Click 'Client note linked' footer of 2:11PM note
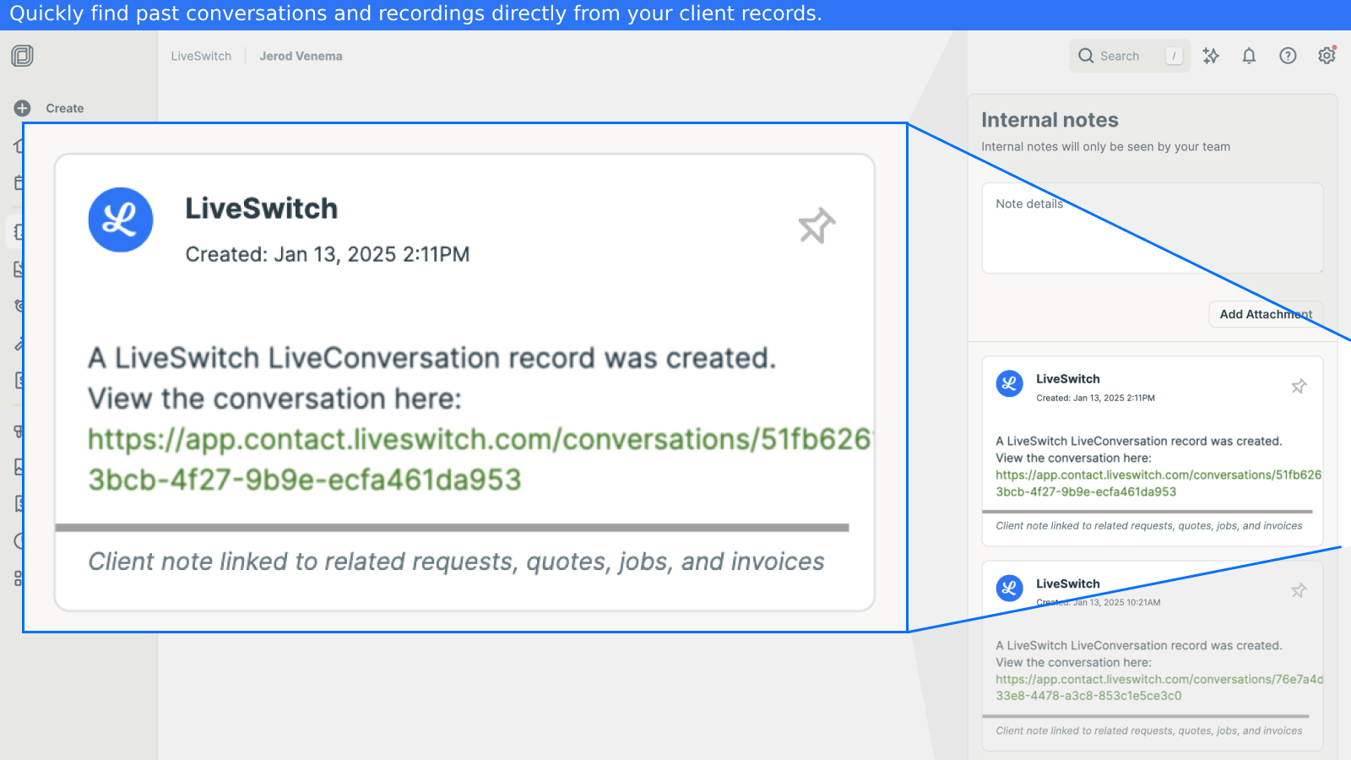 pyautogui.click(x=1148, y=526)
